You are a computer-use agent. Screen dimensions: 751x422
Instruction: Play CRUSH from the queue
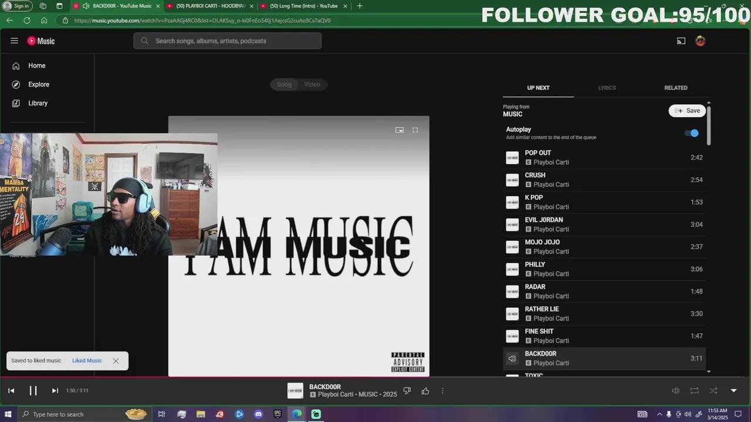tap(604, 180)
